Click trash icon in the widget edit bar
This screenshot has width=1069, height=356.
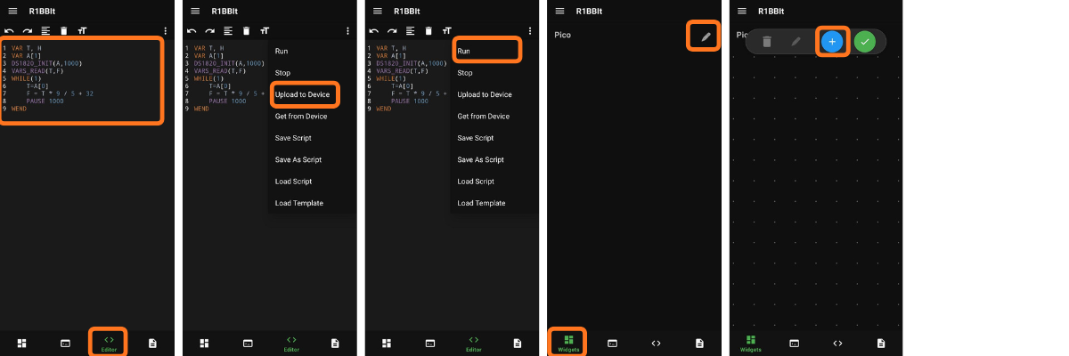point(766,41)
